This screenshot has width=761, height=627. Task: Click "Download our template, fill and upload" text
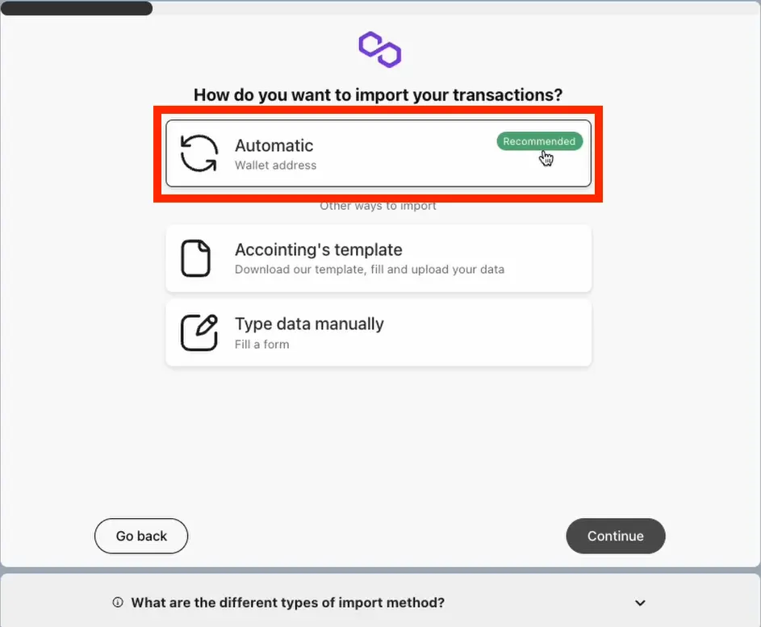[369, 270]
